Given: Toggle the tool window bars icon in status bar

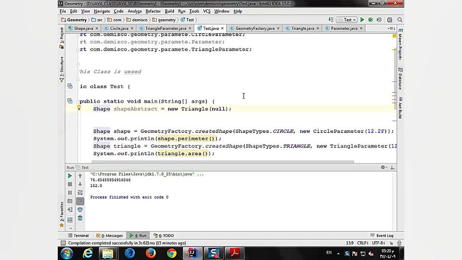Looking at the screenshot, I should (x=63, y=243).
